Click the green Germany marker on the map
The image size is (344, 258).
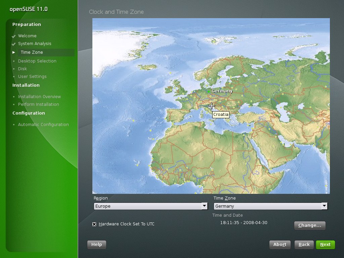(208, 91)
